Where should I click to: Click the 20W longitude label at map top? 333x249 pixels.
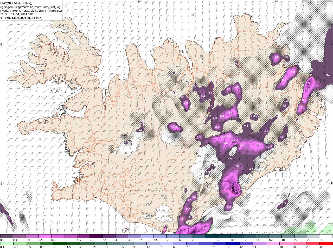point(138,1)
